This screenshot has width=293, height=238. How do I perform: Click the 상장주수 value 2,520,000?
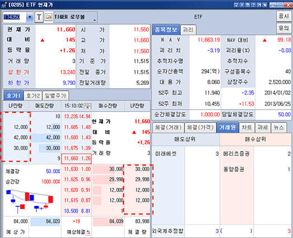click(280, 82)
